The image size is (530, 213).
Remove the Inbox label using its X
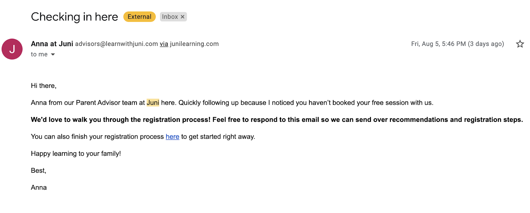click(183, 17)
